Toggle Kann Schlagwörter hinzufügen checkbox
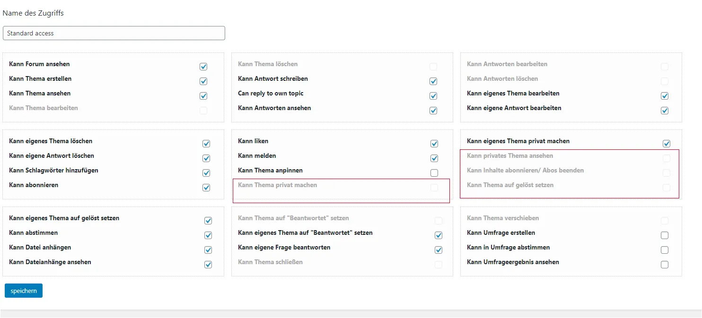702x318 pixels. tap(206, 173)
